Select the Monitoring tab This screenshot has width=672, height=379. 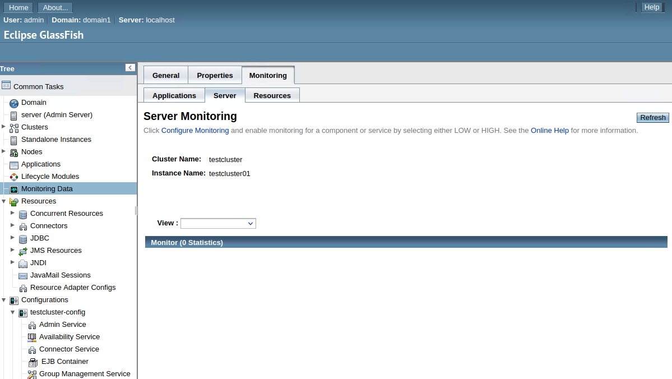tap(268, 76)
